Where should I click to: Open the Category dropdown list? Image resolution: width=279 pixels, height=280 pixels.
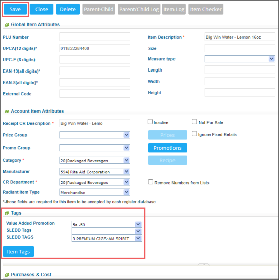[95, 160]
